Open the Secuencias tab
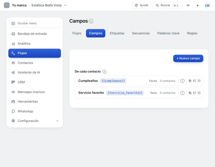Image resolution: width=215 pixels, height=167 pixels. [141, 33]
